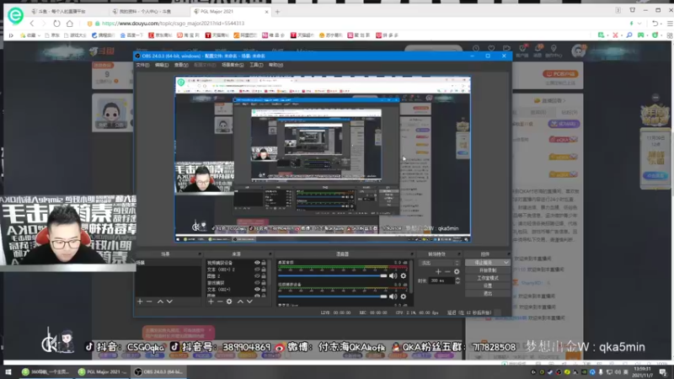Toggle visibility eye of first source
The height and width of the screenshot is (379, 674).
257,263
